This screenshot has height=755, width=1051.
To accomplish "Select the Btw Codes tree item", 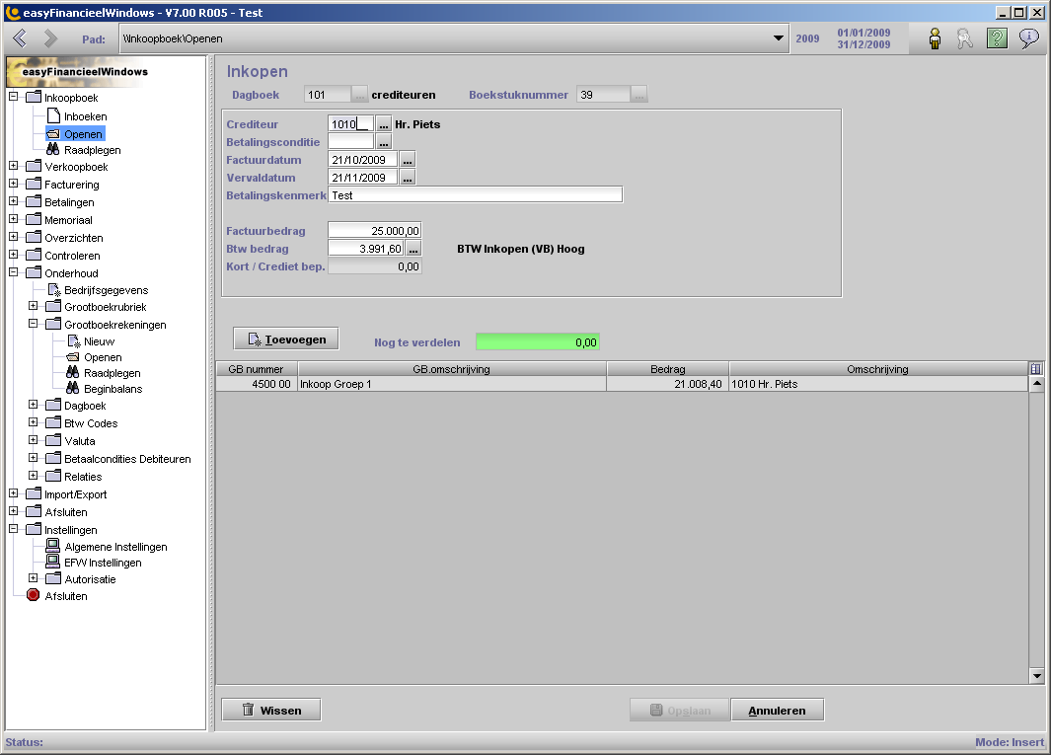I will pyautogui.click(x=91, y=423).
